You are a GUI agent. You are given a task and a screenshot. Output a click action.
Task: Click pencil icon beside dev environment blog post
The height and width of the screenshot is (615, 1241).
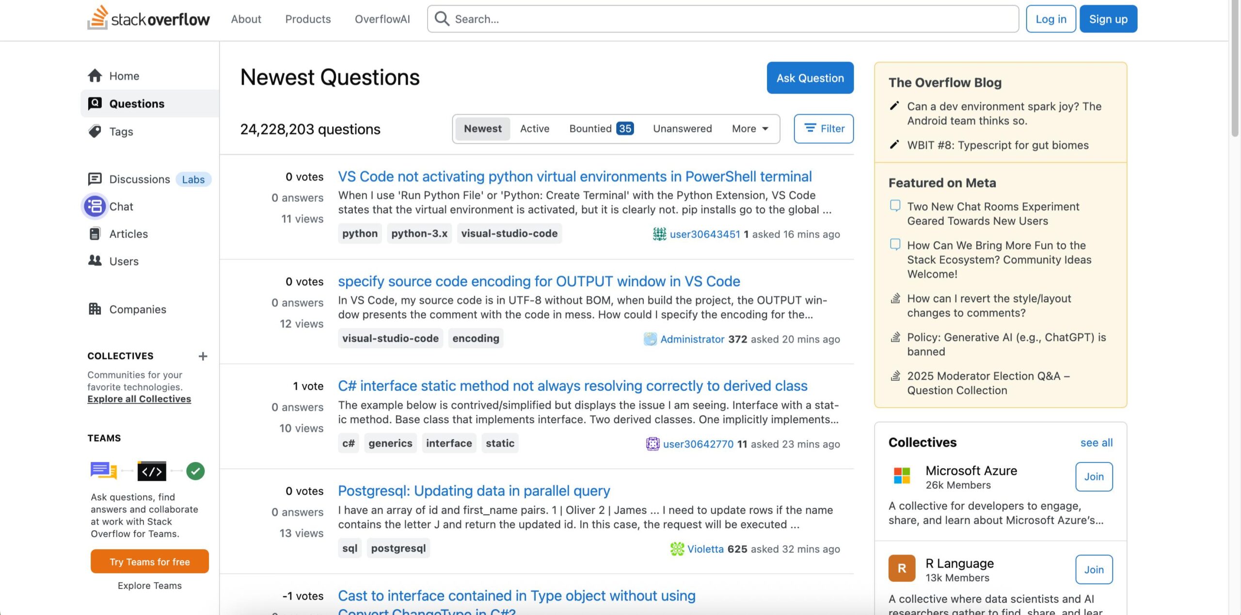click(895, 106)
